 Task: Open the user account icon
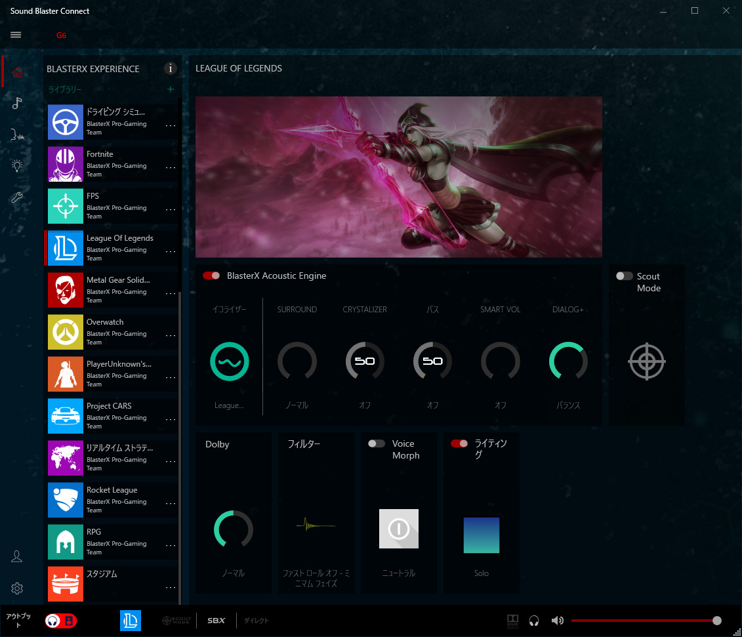pyautogui.click(x=16, y=556)
